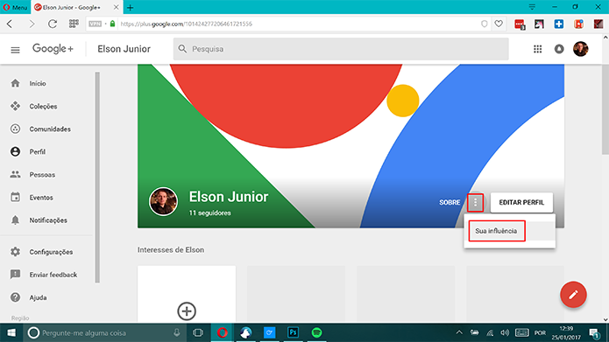
Task: Reload the current page
Action: click(53, 24)
